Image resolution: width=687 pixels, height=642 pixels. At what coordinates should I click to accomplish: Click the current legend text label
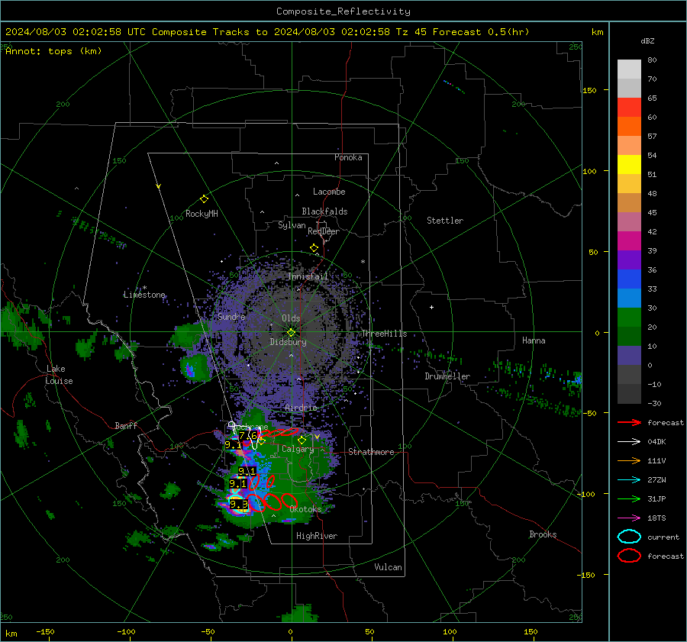pyautogui.click(x=663, y=537)
